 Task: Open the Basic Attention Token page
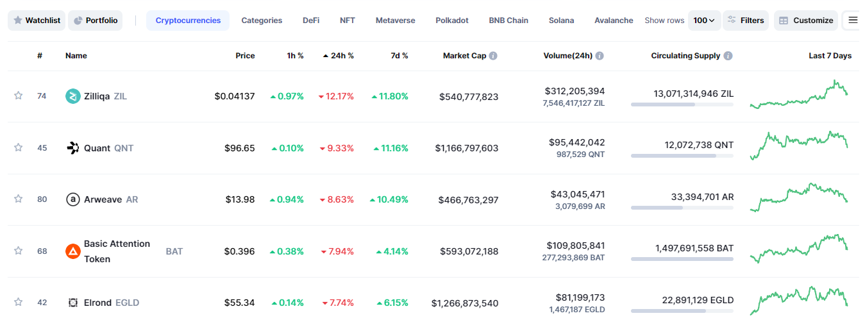click(x=117, y=251)
